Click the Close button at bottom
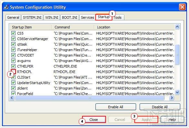 94,120
